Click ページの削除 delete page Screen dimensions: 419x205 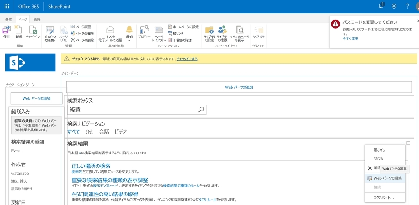tap(82, 40)
